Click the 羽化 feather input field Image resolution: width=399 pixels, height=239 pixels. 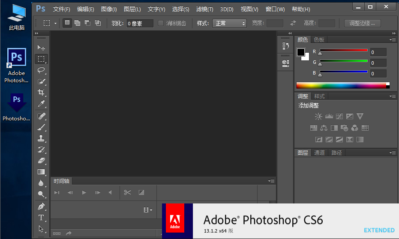[140, 23]
